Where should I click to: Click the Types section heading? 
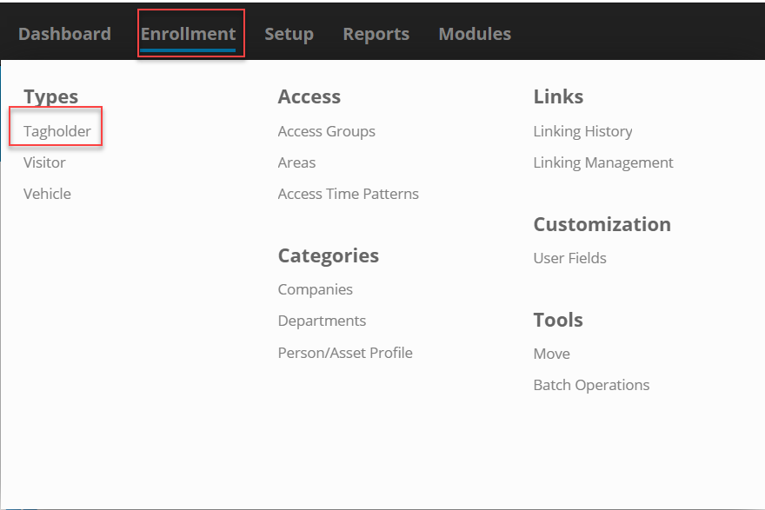point(50,97)
